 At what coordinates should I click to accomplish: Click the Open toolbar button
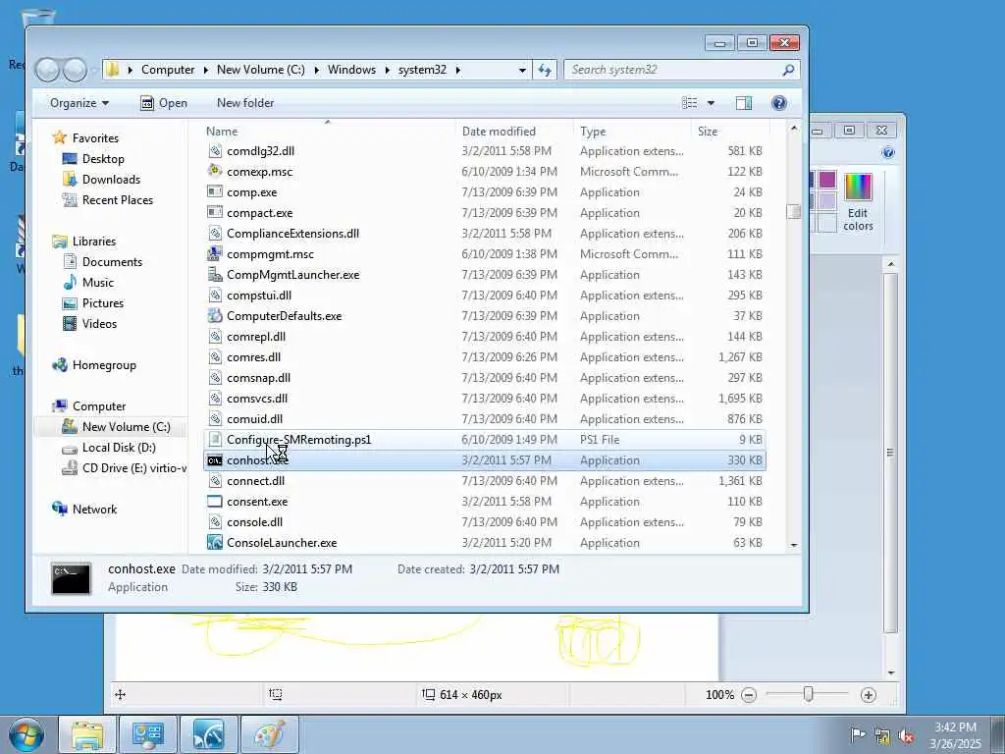pyautogui.click(x=164, y=103)
